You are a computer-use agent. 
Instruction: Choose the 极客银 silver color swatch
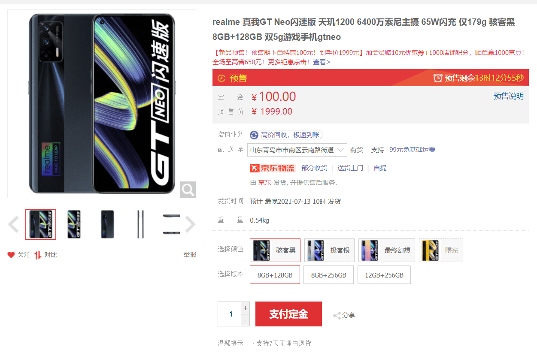coord(329,250)
